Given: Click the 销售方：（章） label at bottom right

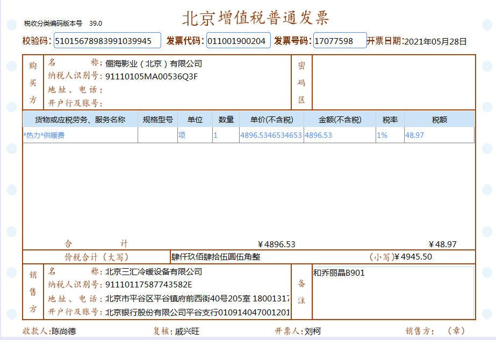Looking at the screenshot, I should 435,331.
